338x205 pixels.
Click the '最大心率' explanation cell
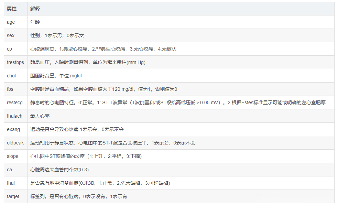pos(181,116)
